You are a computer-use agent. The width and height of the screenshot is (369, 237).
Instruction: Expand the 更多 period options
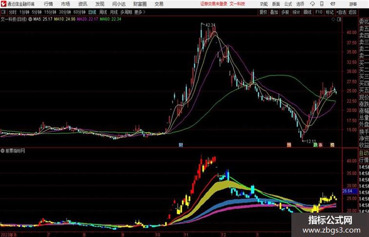tap(140, 12)
